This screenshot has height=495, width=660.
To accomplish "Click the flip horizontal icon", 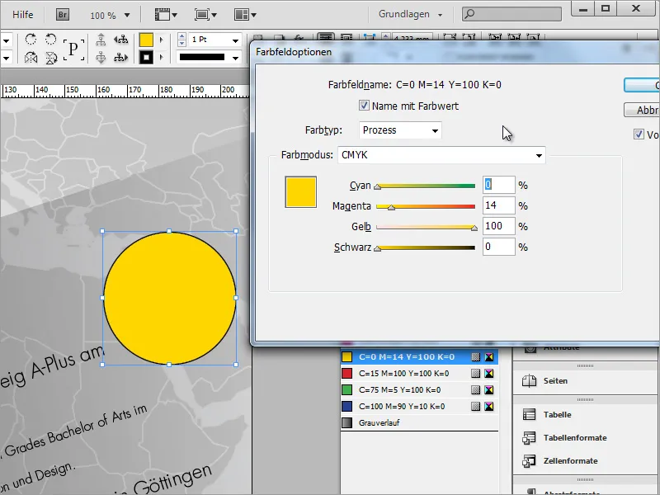I will 31,57.
